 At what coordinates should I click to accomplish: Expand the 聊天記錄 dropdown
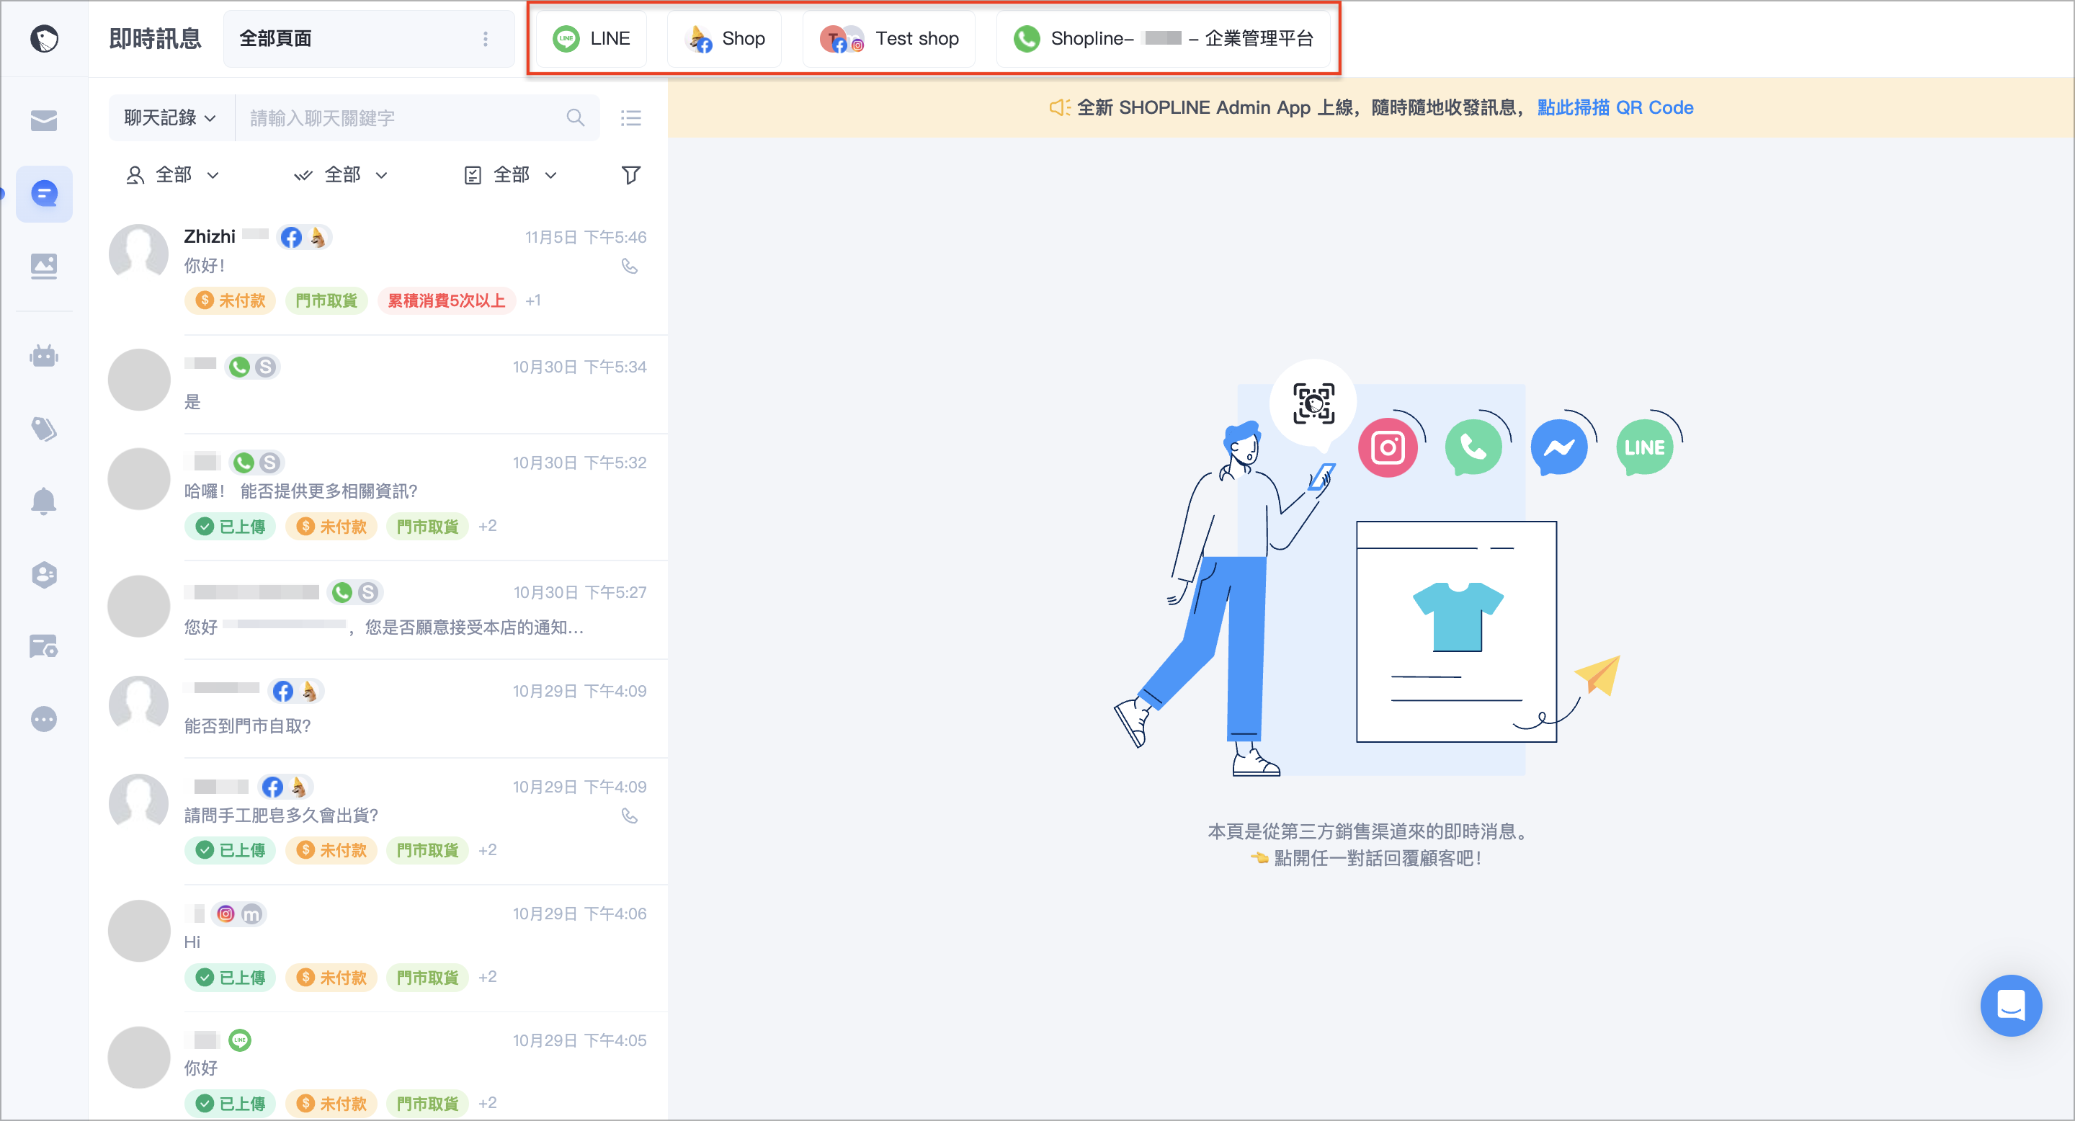point(170,117)
